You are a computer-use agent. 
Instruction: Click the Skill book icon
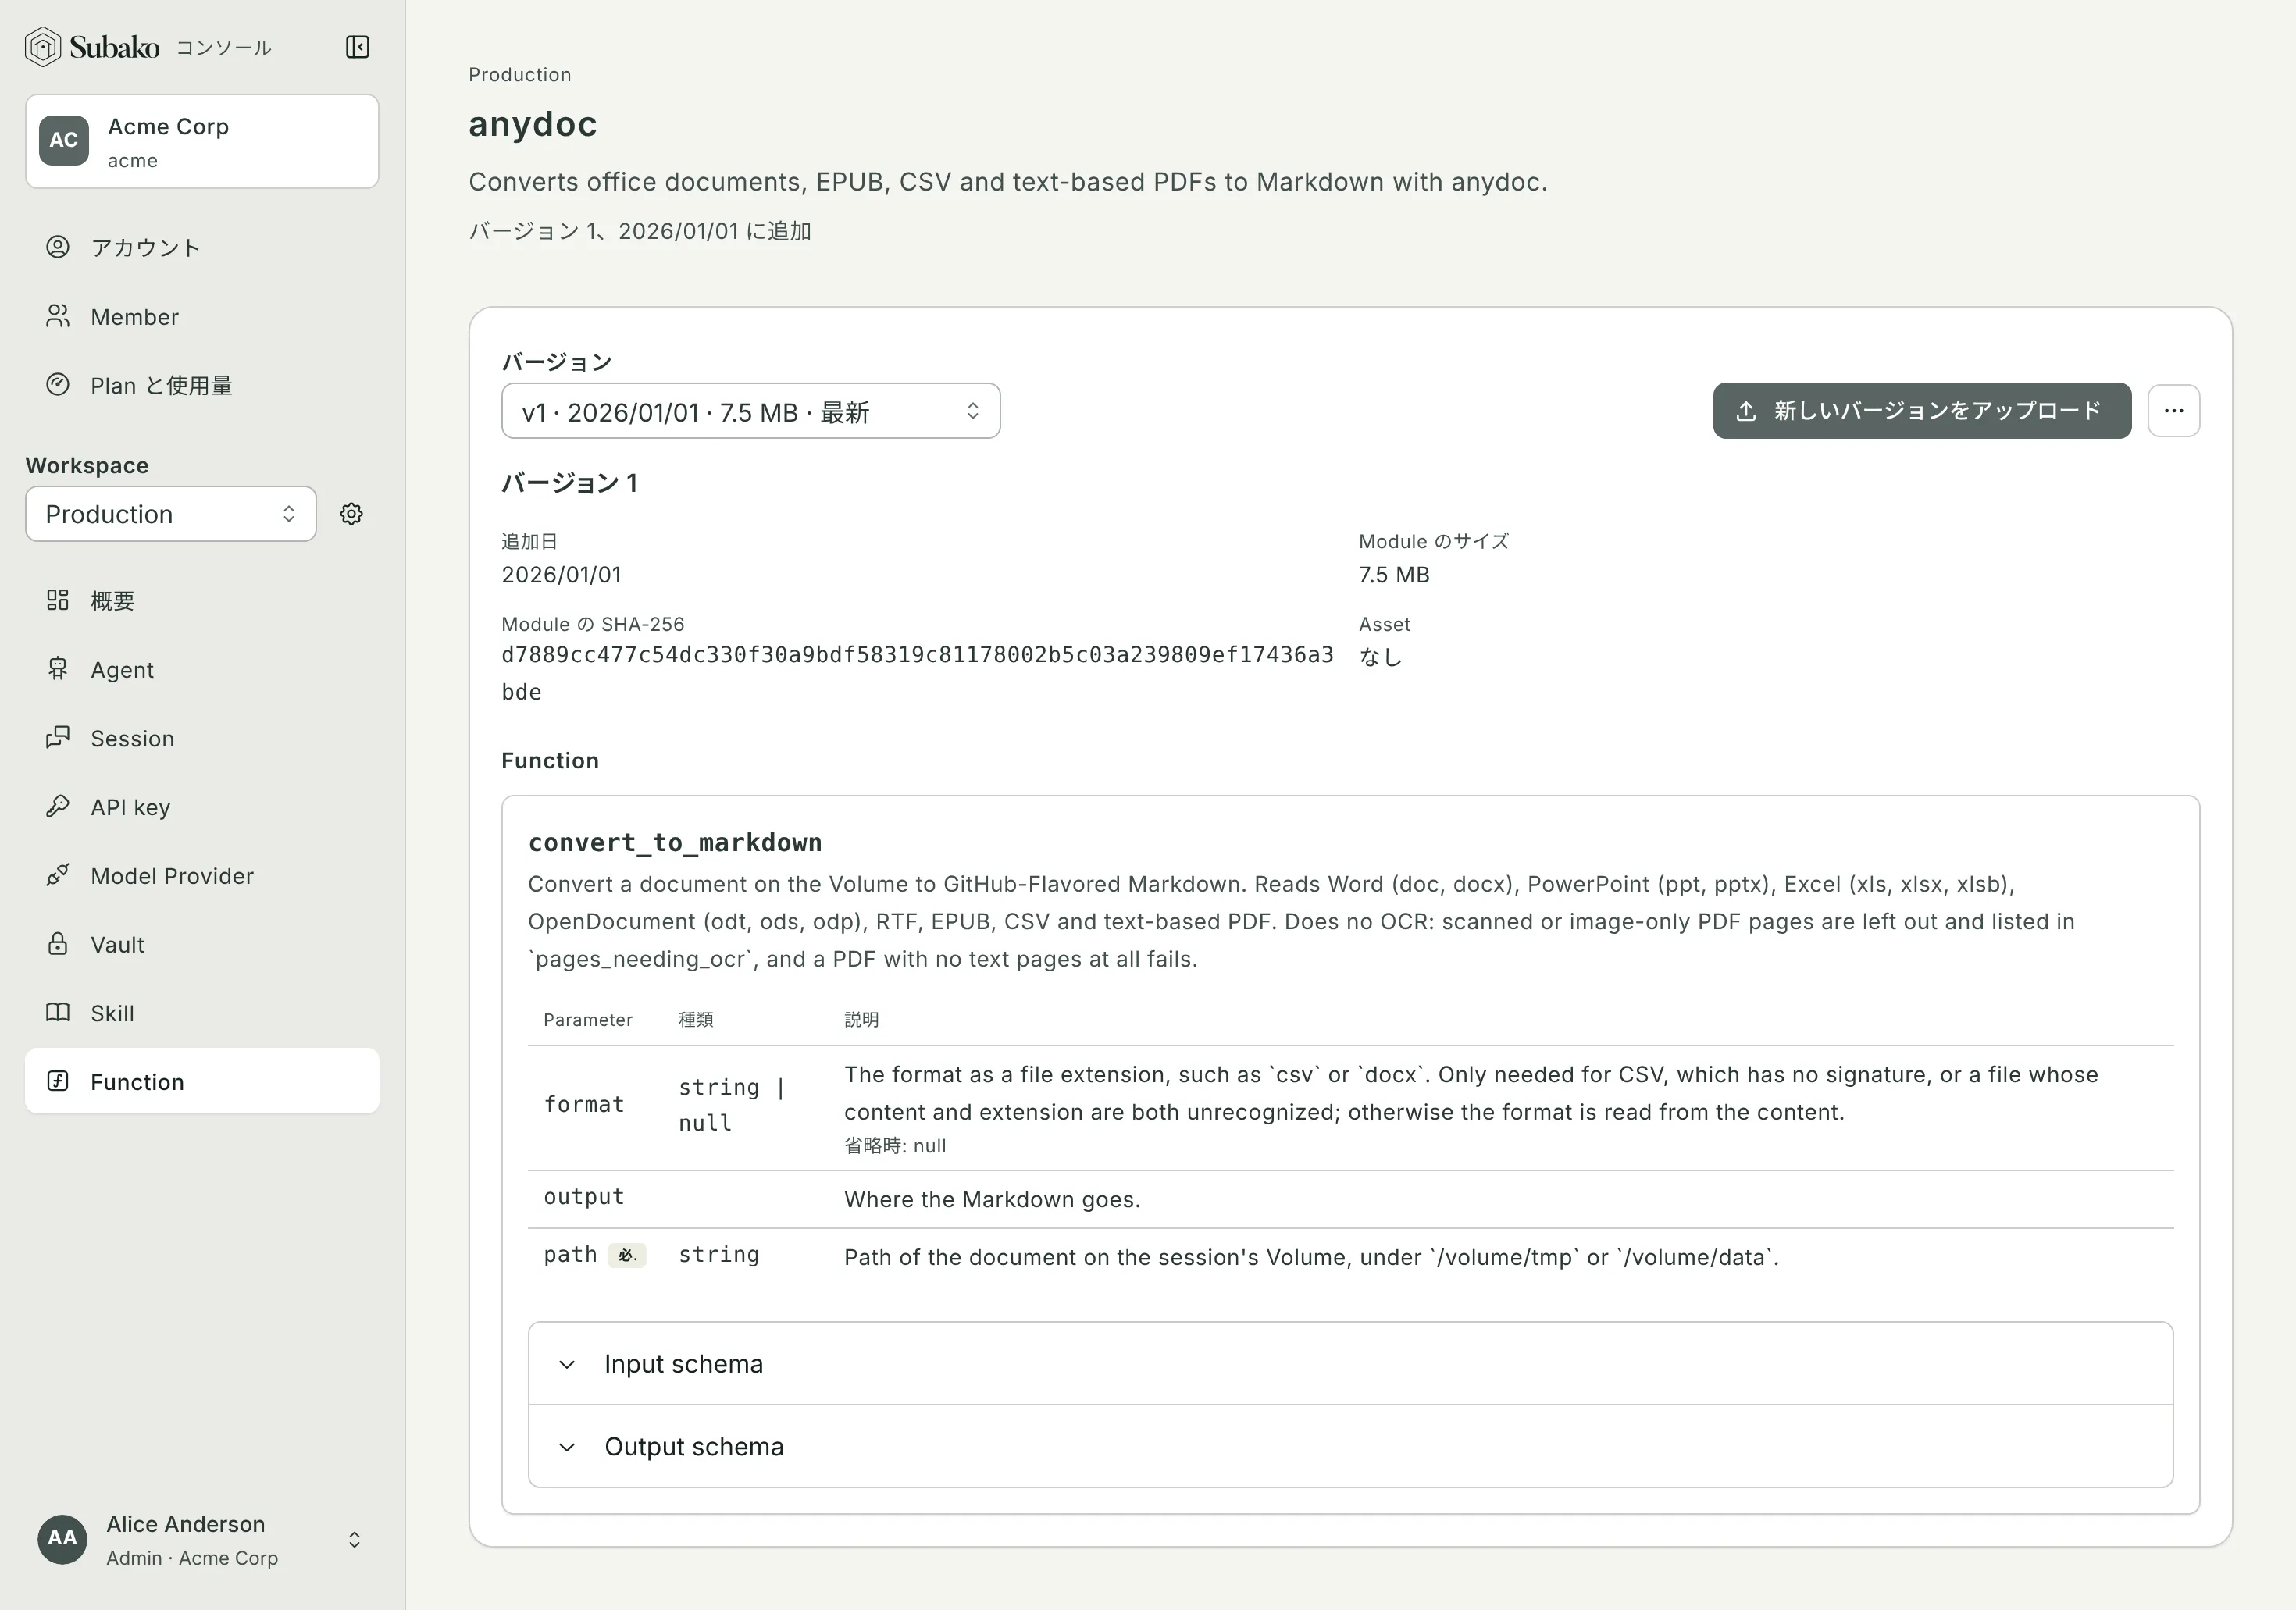pos(58,1013)
